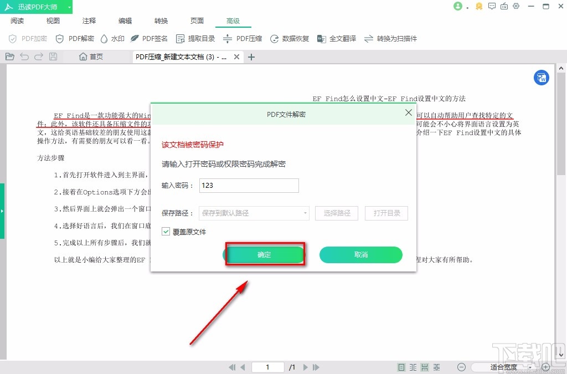Click the blue translate icon on the page

(541, 78)
